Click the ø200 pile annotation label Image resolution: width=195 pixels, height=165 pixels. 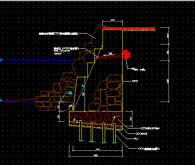tap(148, 149)
